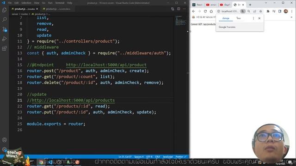Image resolution: width=296 pixels, height=166 pixels.
Task: Reload the localhost page
Action: click(205, 11)
